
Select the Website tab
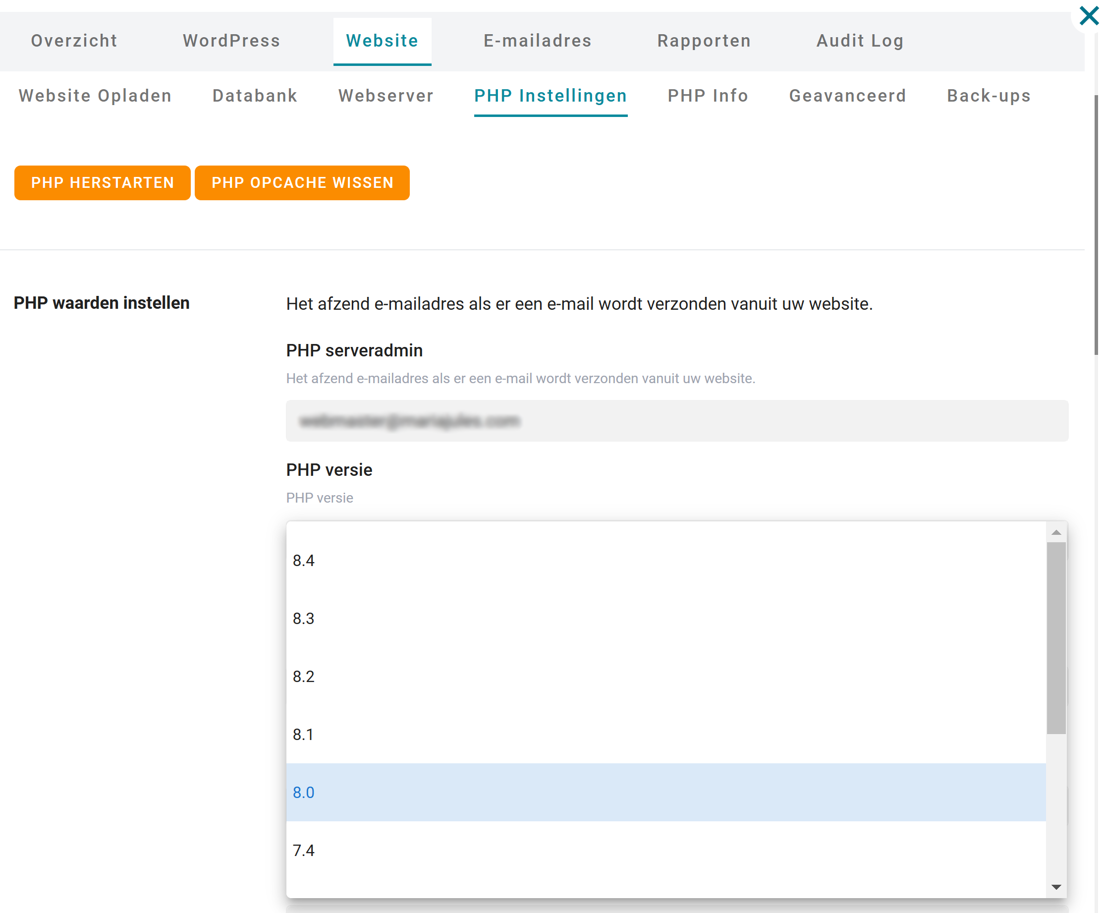[x=382, y=41]
